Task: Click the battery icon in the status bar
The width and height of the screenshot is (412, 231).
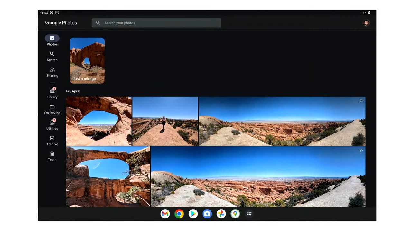Action: click(x=369, y=13)
